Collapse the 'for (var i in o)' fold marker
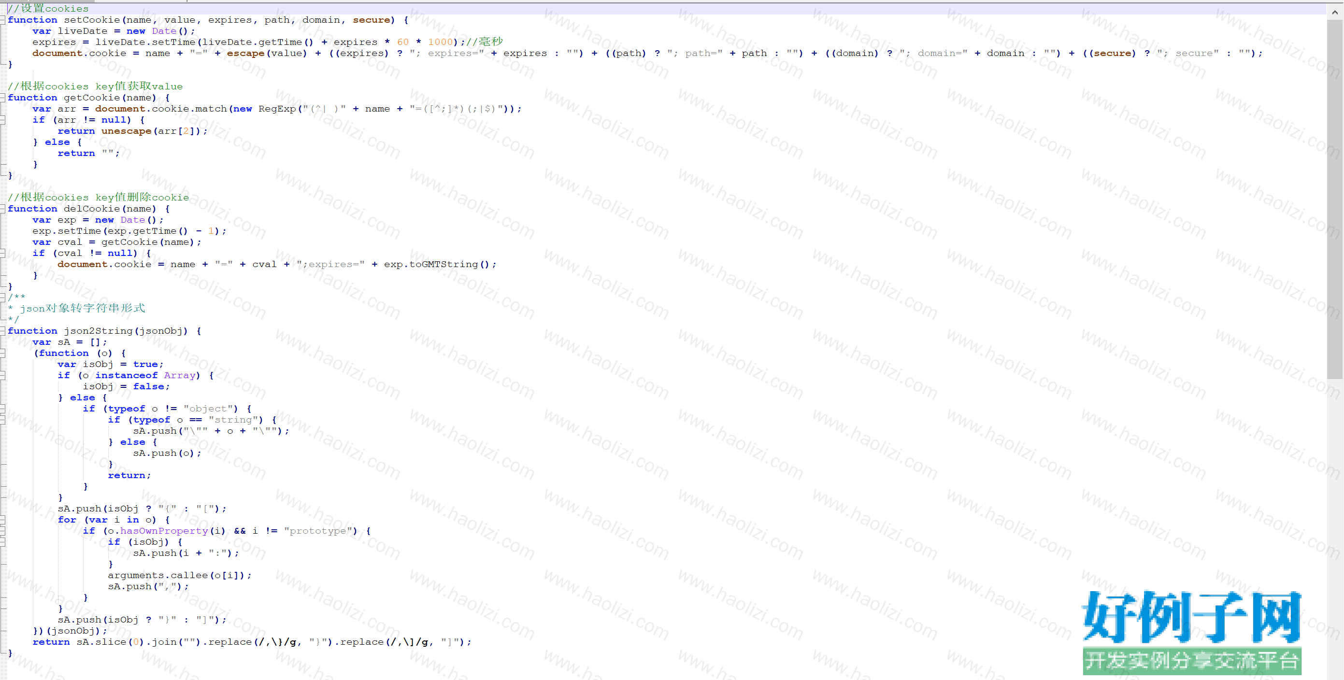1344x680 pixels. click(x=2, y=519)
